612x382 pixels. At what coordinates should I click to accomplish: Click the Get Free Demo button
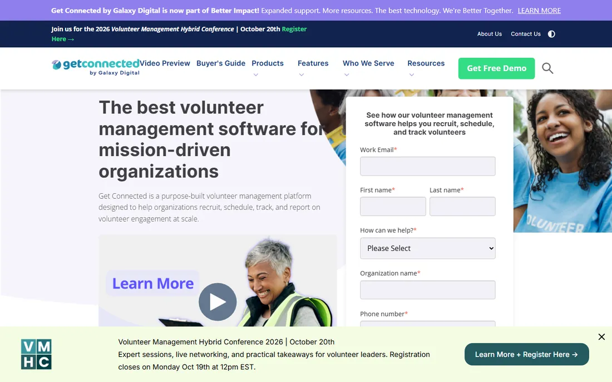click(496, 68)
